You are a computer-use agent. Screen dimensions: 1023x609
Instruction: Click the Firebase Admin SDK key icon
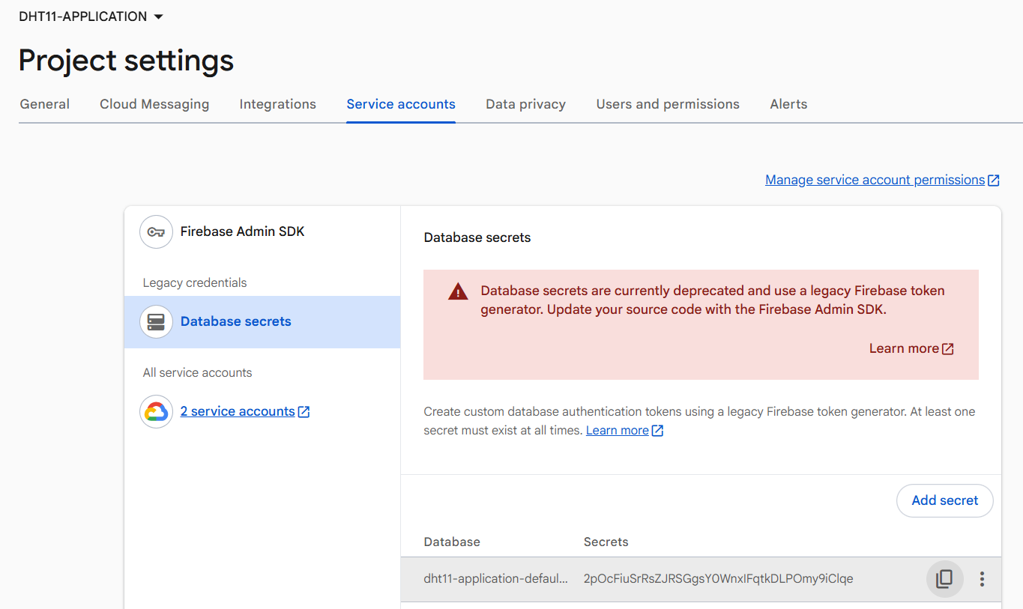pyautogui.click(x=156, y=232)
